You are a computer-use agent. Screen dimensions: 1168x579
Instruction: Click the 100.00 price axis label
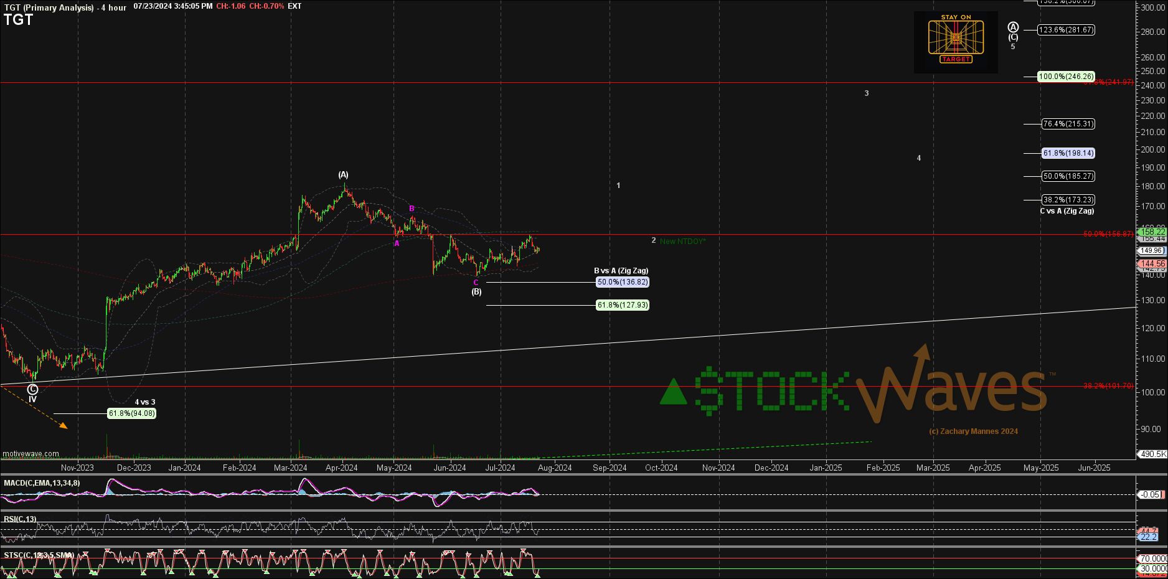pos(1153,392)
